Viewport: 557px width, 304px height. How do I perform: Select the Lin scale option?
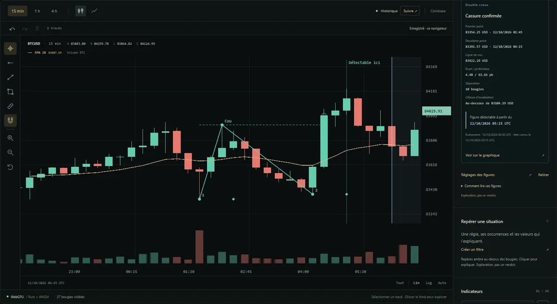(x=416, y=283)
